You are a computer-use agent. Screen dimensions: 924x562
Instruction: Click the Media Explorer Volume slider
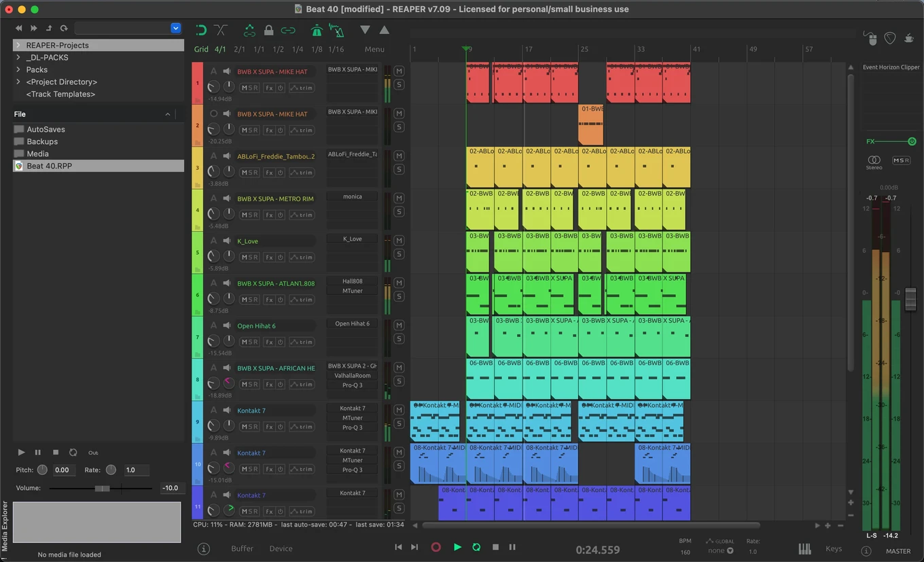(102, 488)
